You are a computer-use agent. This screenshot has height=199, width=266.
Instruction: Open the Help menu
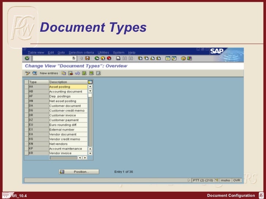pyautogui.click(x=132, y=52)
